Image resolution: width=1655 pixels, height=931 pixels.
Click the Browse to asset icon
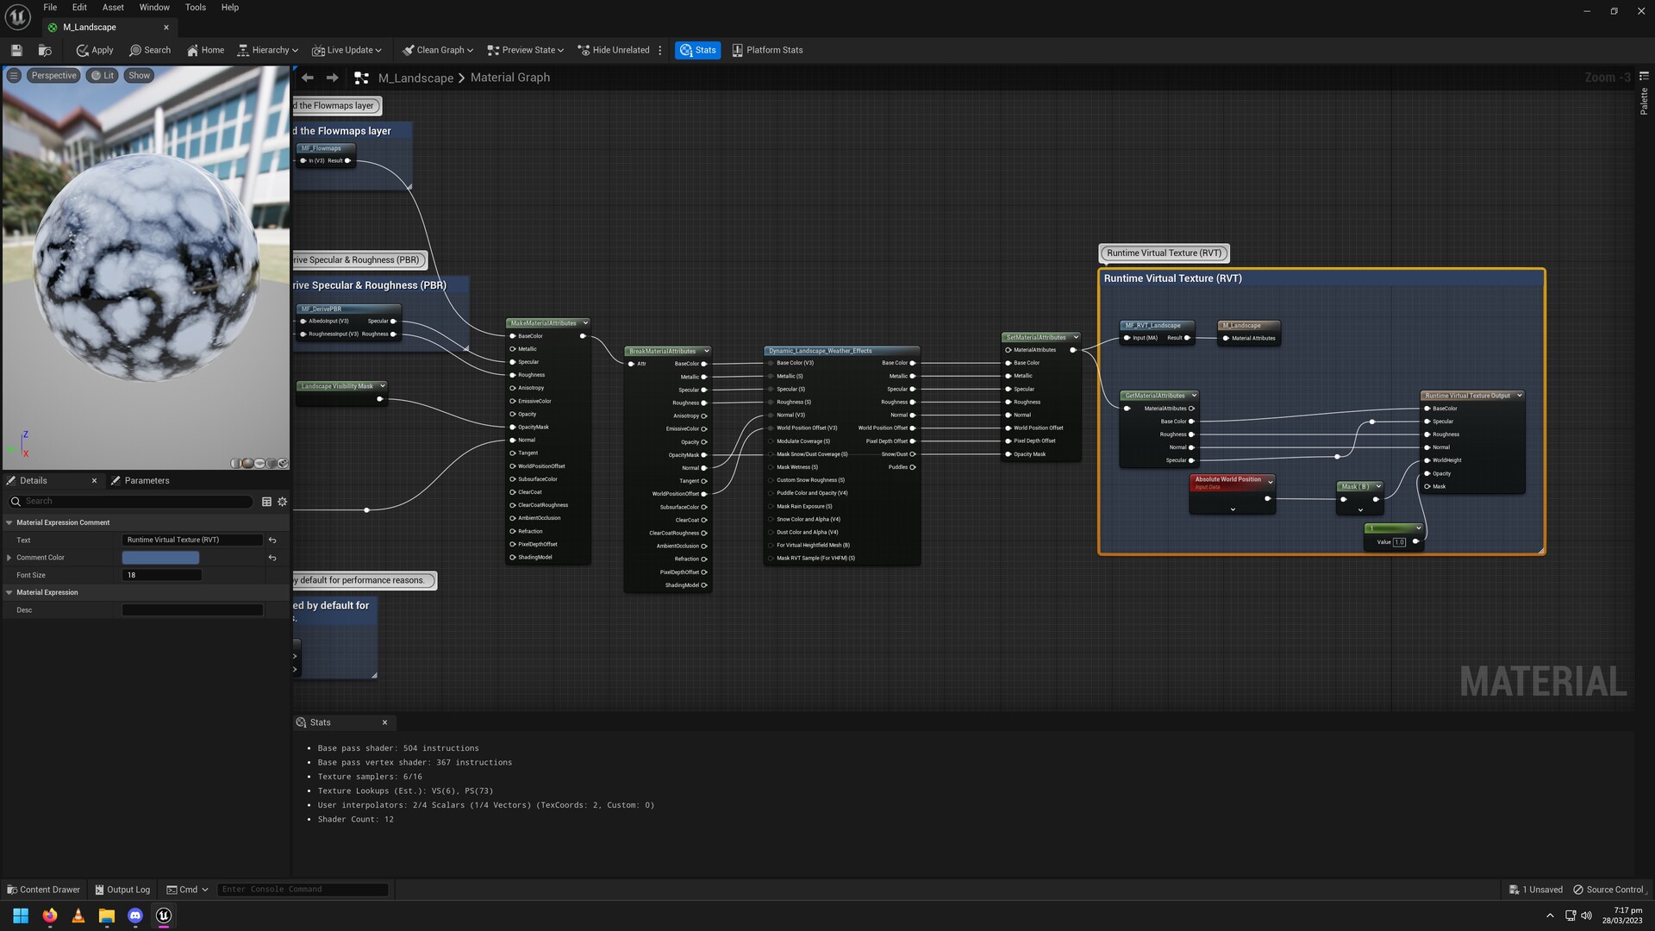click(45, 50)
